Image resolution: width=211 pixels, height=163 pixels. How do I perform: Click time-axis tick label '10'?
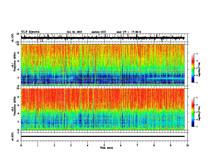click(187, 145)
